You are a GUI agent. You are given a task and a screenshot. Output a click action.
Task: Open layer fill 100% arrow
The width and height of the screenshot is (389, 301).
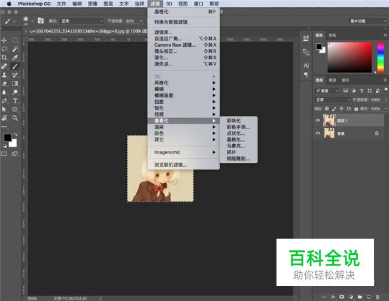385,109
